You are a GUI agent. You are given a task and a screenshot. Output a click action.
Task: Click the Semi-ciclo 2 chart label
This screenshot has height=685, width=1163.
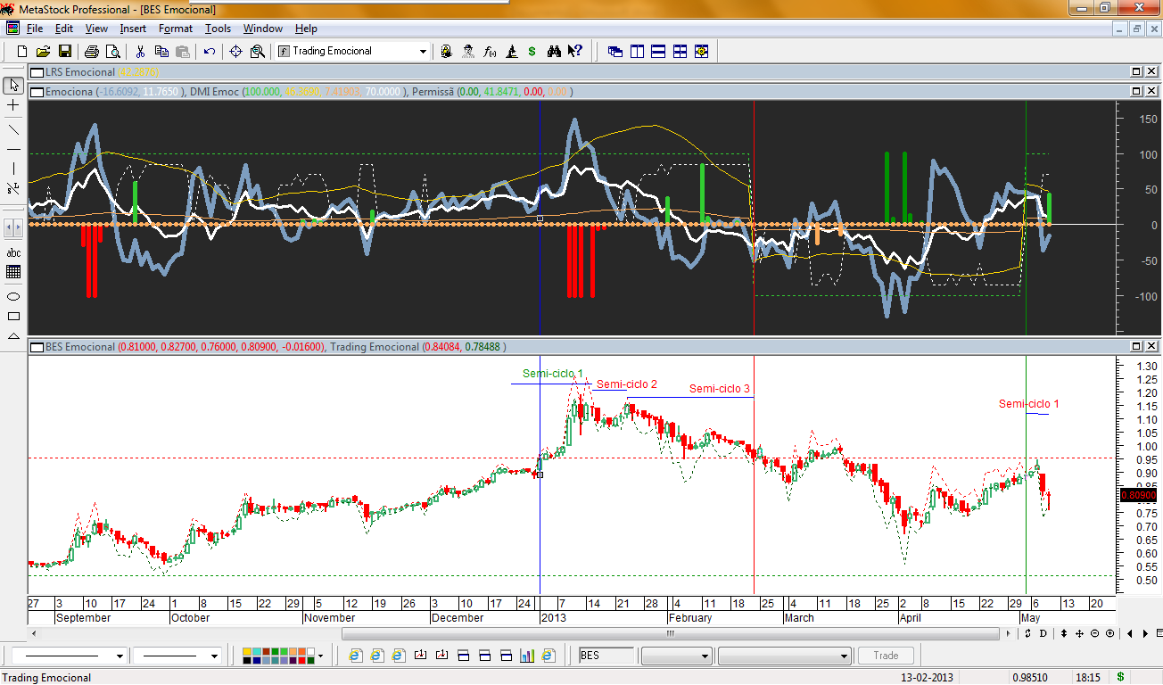(627, 384)
